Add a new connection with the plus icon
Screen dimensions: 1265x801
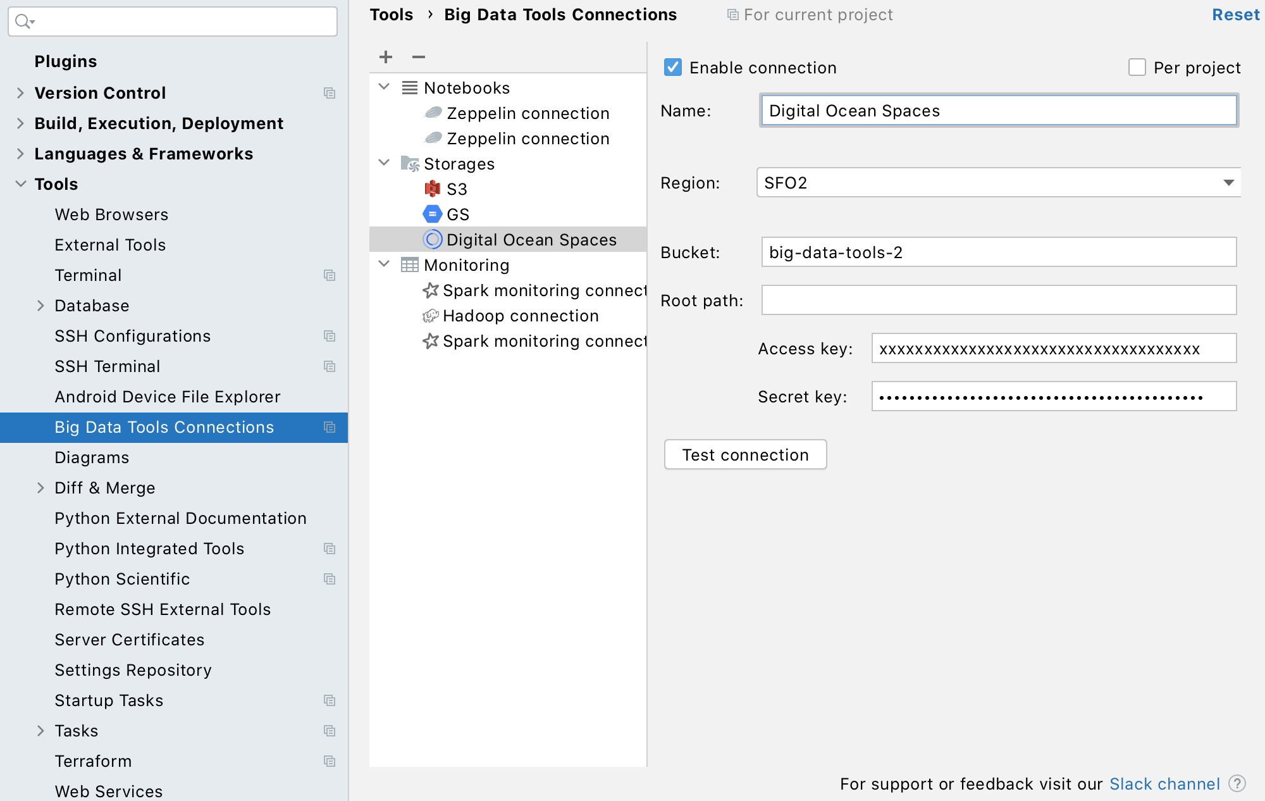[x=386, y=57]
